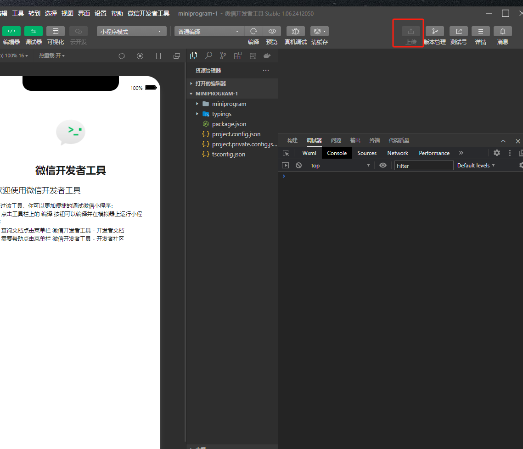
Task: Collapse the MINIPROGRAM-1 project tree
Action: click(232, 94)
